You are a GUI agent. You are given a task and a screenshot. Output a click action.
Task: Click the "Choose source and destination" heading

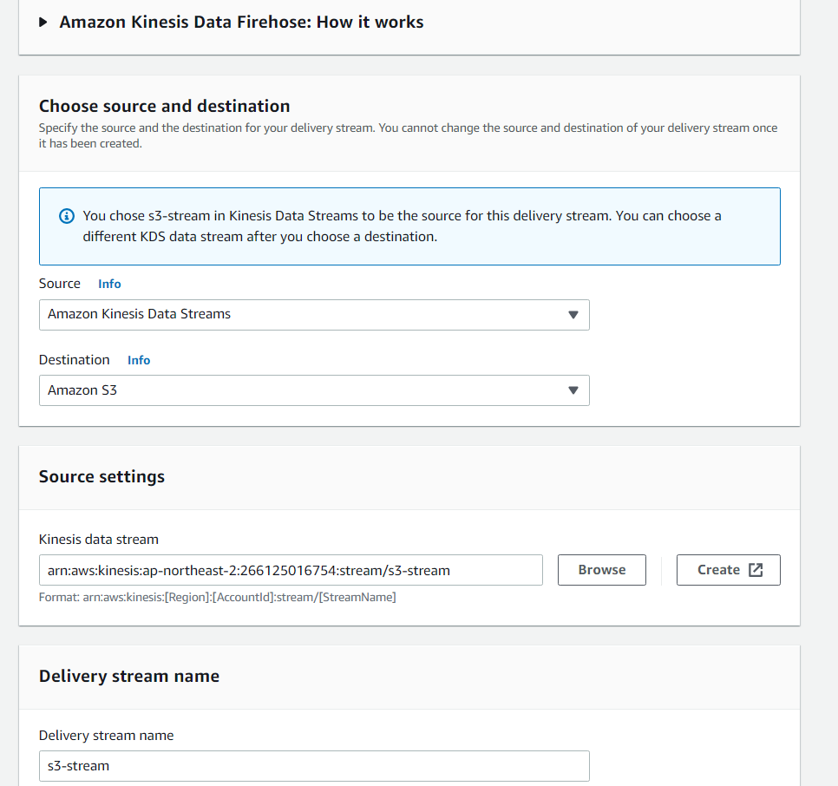point(165,107)
